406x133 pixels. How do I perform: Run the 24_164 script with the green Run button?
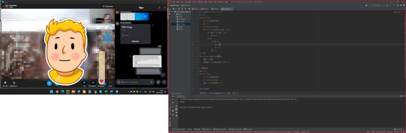click(x=384, y=5)
